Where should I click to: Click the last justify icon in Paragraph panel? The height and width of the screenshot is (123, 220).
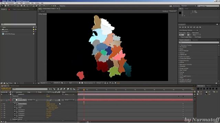217,89
